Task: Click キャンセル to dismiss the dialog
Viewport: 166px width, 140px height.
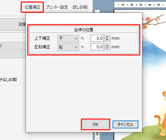Action: pyautogui.click(x=125, y=124)
